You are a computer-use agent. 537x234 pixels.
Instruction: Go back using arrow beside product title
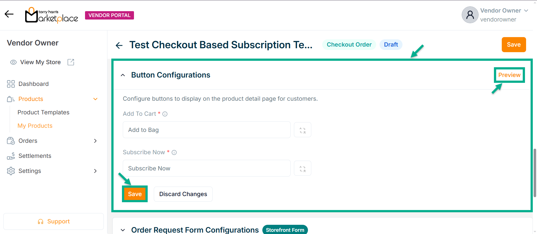tap(119, 45)
